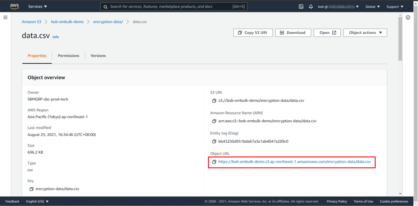418x206 pixels.
Task: Open the Terms of Use link
Action: pyautogui.click(x=363, y=201)
